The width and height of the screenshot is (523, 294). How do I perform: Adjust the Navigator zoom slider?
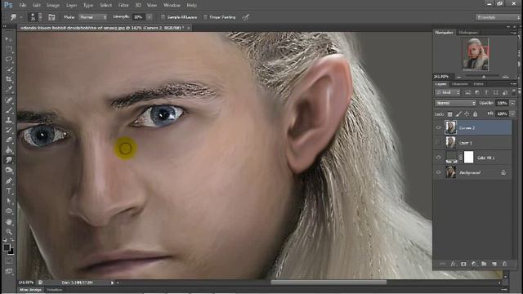pos(483,77)
